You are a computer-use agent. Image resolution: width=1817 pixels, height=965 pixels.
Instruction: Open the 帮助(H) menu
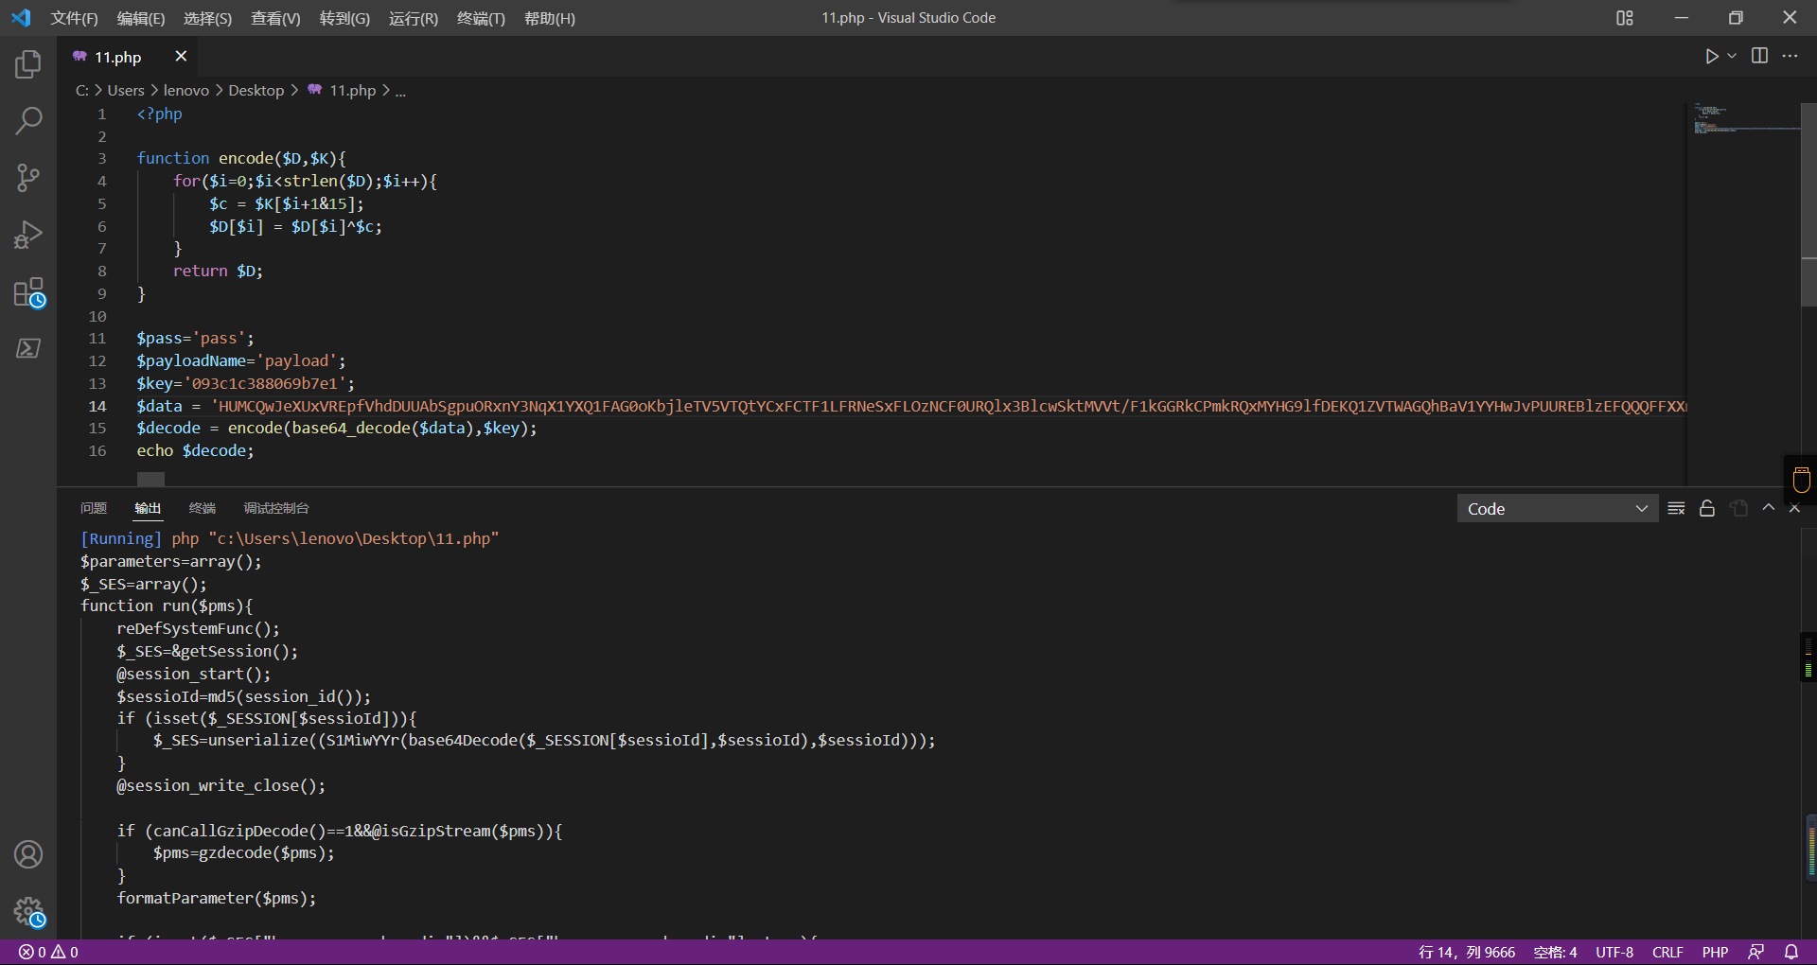tap(550, 18)
